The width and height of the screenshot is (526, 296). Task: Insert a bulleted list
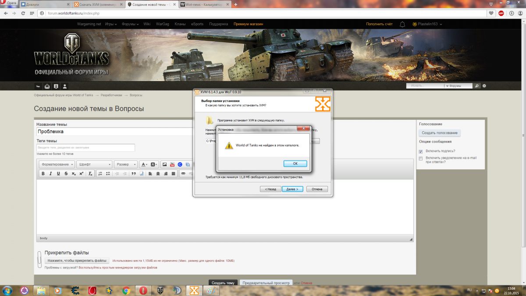coord(108,174)
